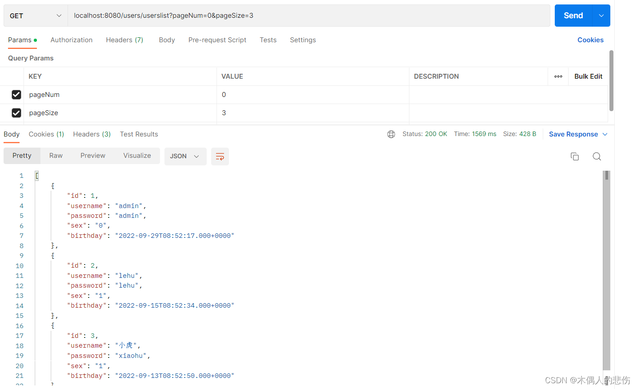Switch to the Pre-request Script tab
The width and height of the screenshot is (637, 389).
point(217,40)
